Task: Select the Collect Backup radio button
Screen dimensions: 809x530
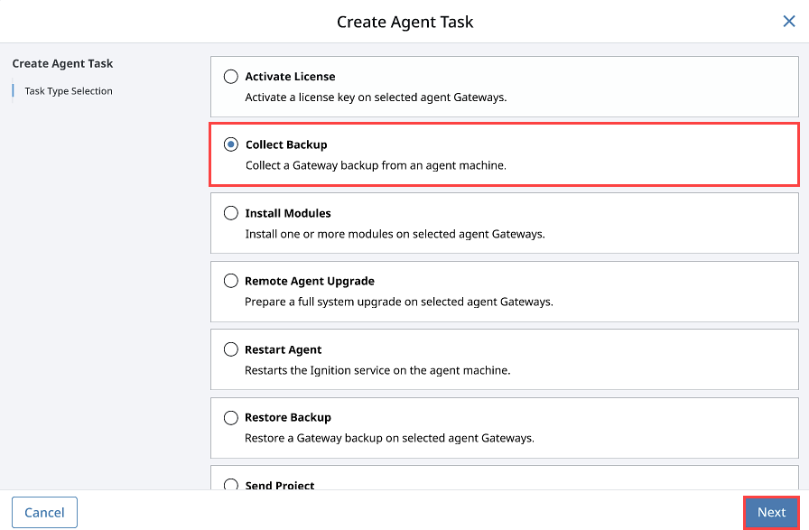Action: coord(230,144)
